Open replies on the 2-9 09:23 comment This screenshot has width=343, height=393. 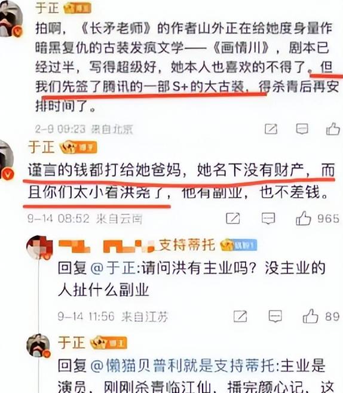(x=302, y=129)
